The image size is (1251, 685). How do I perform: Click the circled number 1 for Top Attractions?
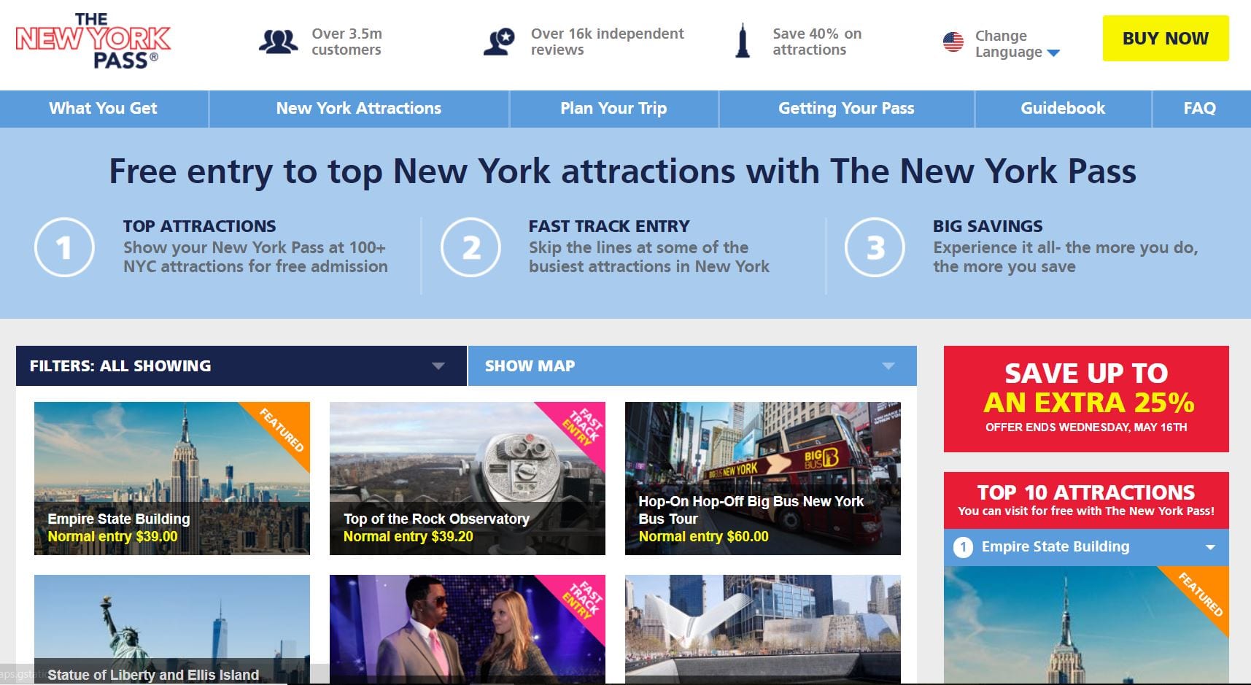[64, 247]
